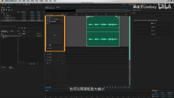Expand the 48000 2.wav file row
Viewport: 174px width, 98px height.
click(x=1, y=19)
